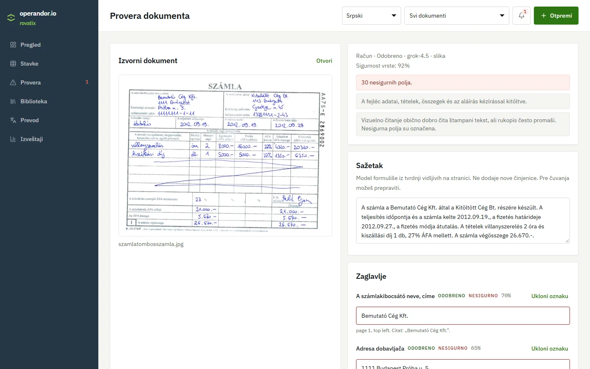Image resolution: width=590 pixels, height=369 pixels.
Task: Open the Izveštaji chart icon
Action: pyautogui.click(x=13, y=139)
